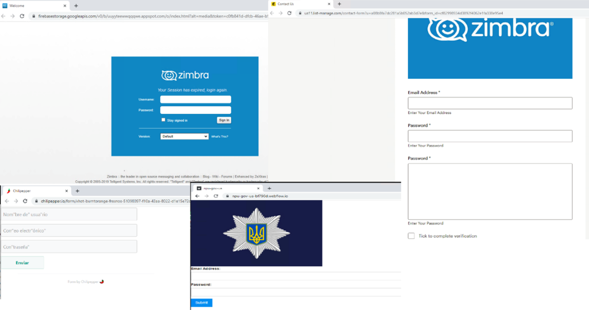The height and width of the screenshot is (310, 589).
Task: Open the Wiki link in Zimbra footer
Action: click(x=216, y=176)
